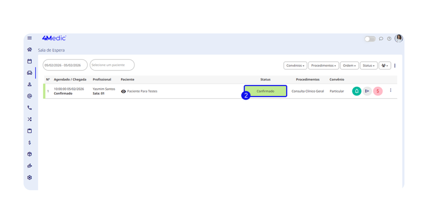Expand the Ordem sorting dropdown

(x=349, y=65)
